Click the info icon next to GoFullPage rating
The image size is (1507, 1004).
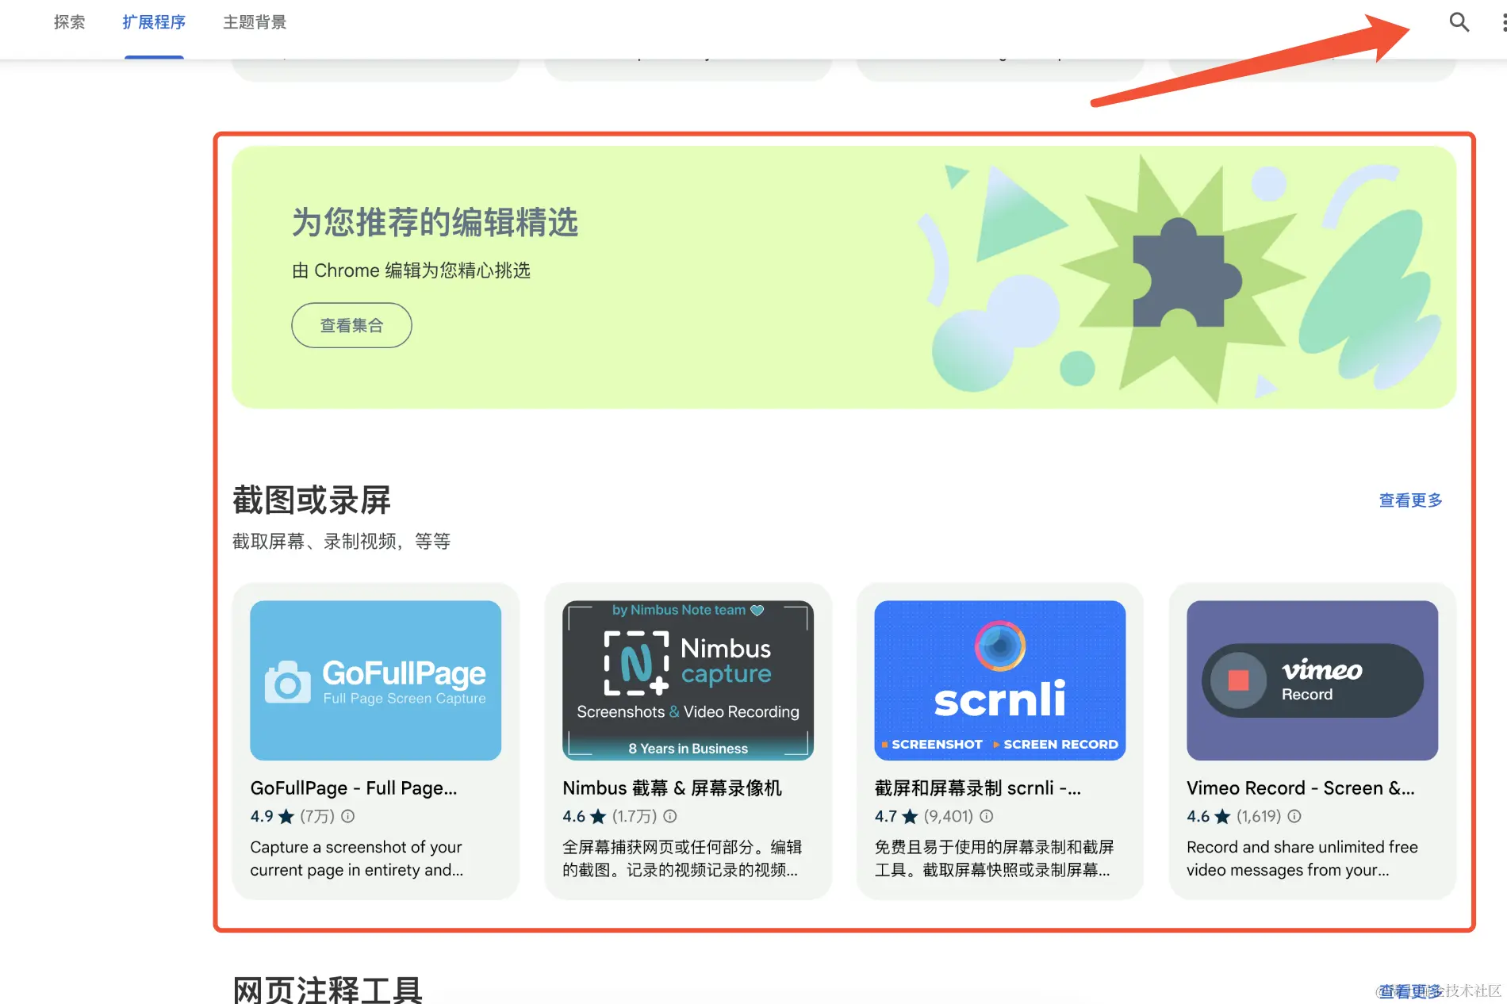(348, 816)
